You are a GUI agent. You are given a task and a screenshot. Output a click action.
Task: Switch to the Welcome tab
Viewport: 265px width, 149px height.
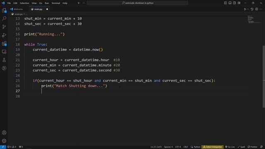point(18,9)
